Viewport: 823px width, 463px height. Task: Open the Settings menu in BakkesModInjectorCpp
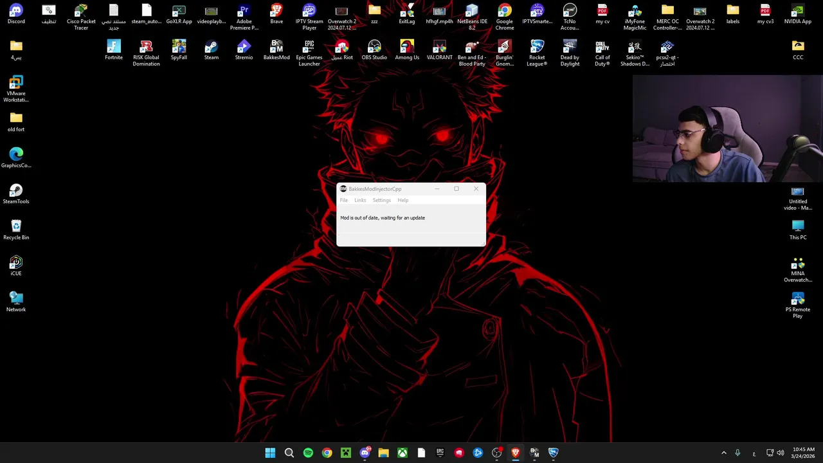point(381,200)
